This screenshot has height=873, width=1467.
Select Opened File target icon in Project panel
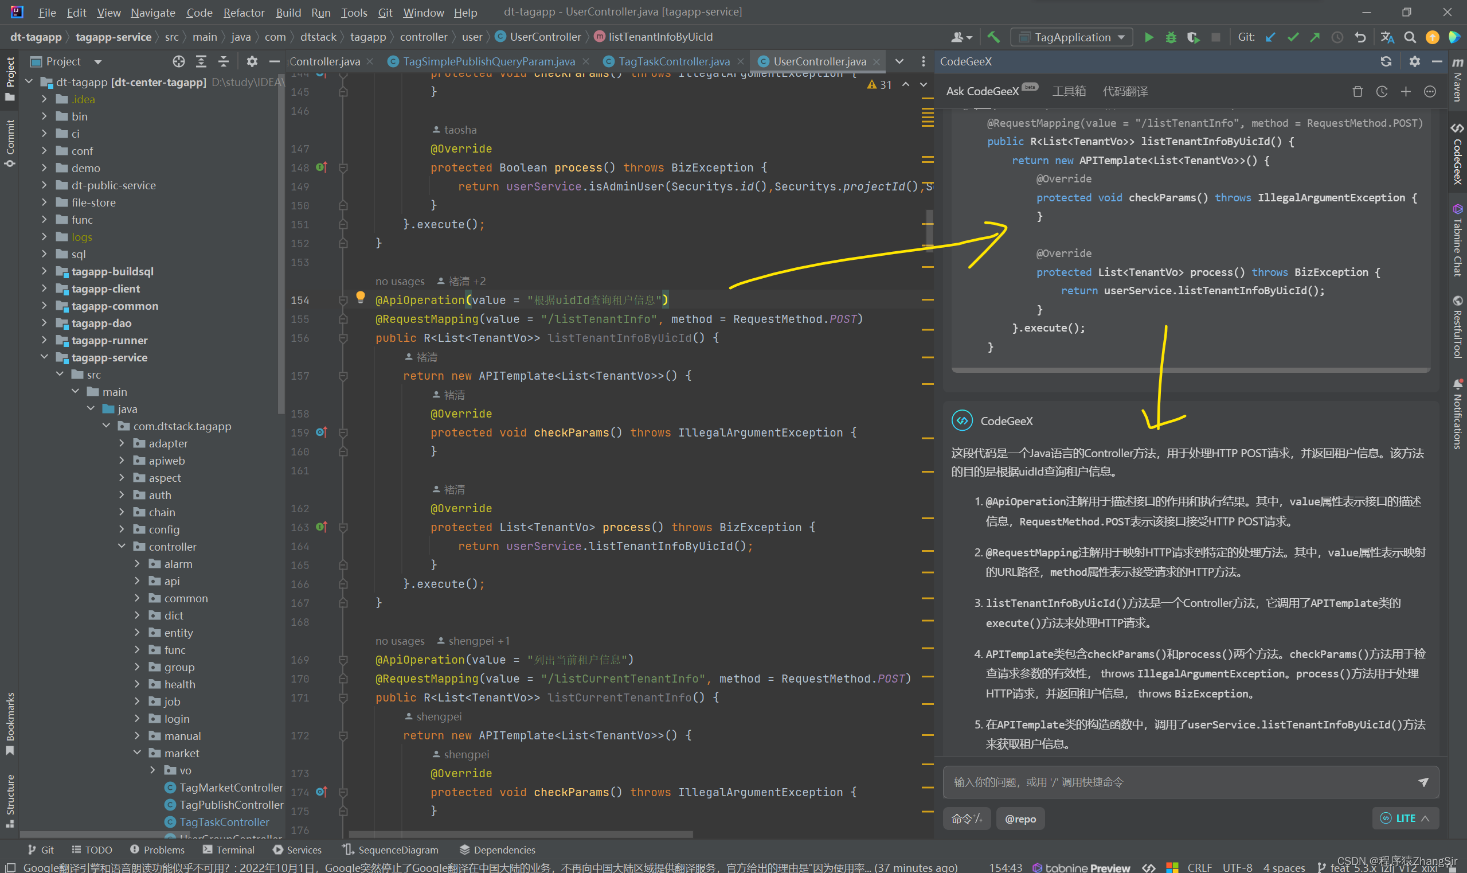179,61
